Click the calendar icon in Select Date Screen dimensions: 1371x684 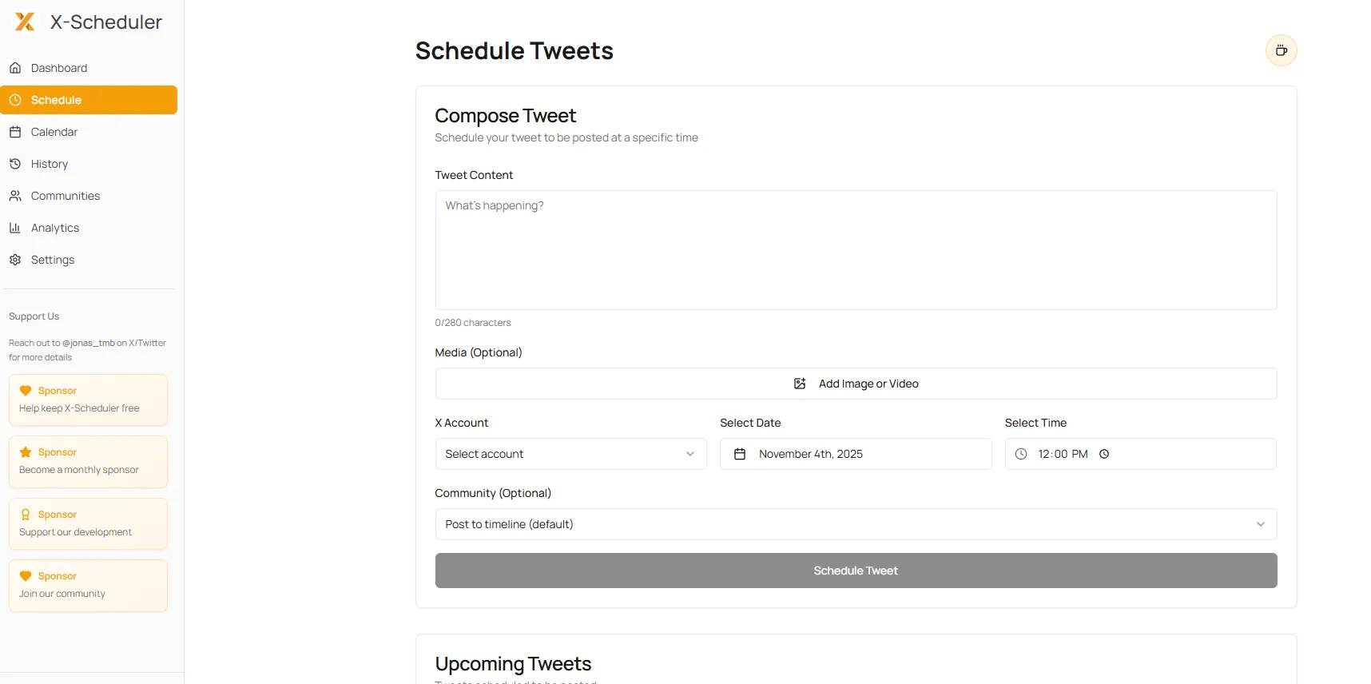coord(740,454)
